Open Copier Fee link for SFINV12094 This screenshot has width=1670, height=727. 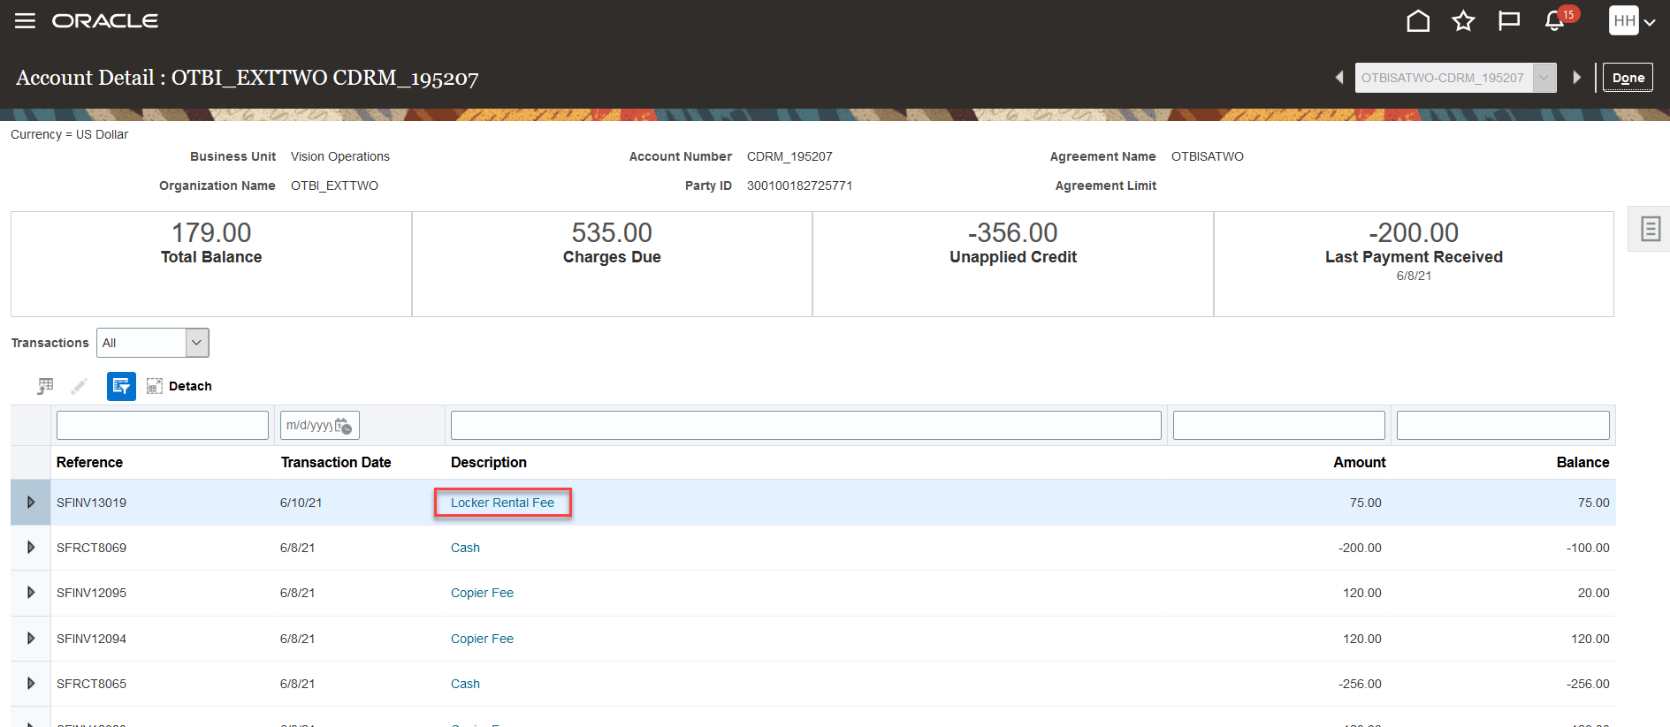click(x=482, y=639)
